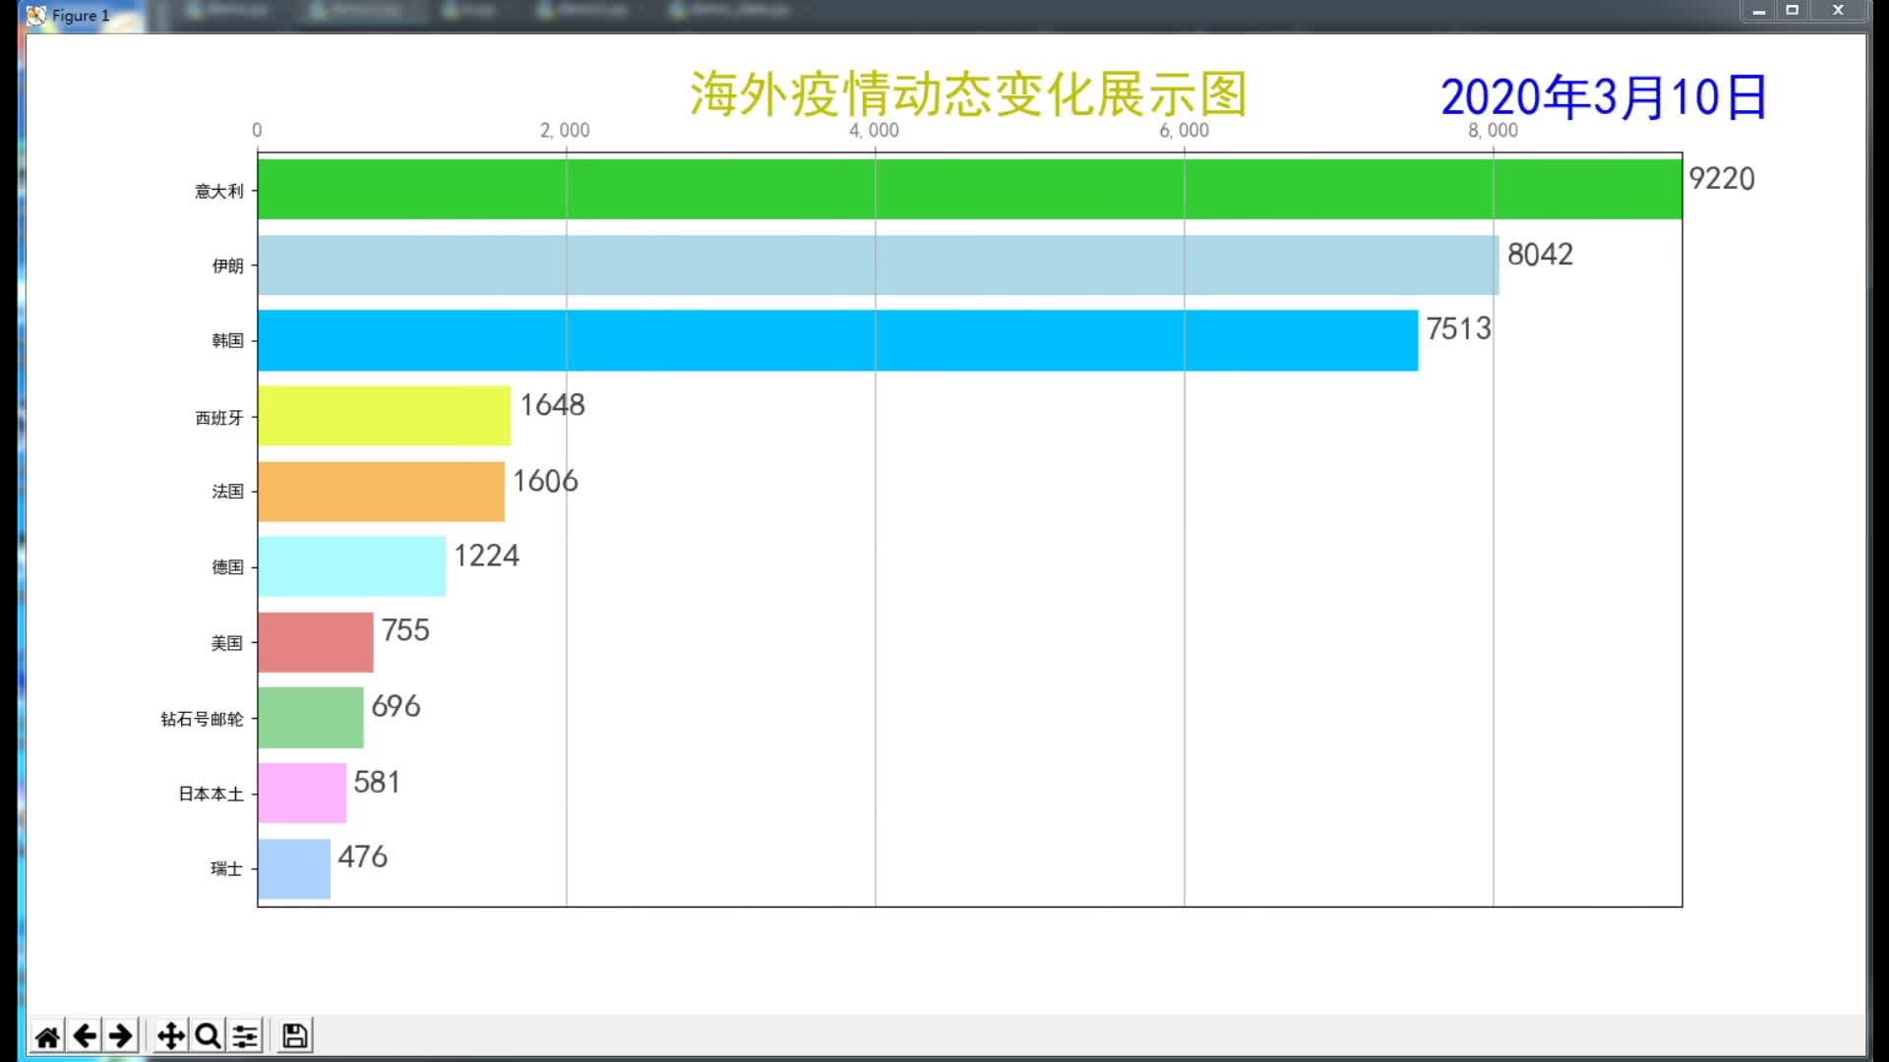This screenshot has height=1062, width=1889.
Task: Click the x-axis tick label 4,000
Action: coord(874,131)
